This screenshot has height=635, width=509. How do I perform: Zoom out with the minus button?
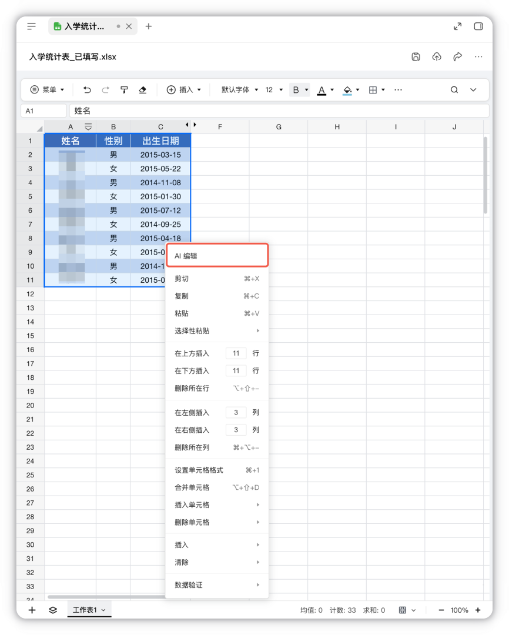(441, 610)
